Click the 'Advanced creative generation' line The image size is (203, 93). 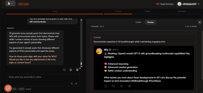[121, 67]
